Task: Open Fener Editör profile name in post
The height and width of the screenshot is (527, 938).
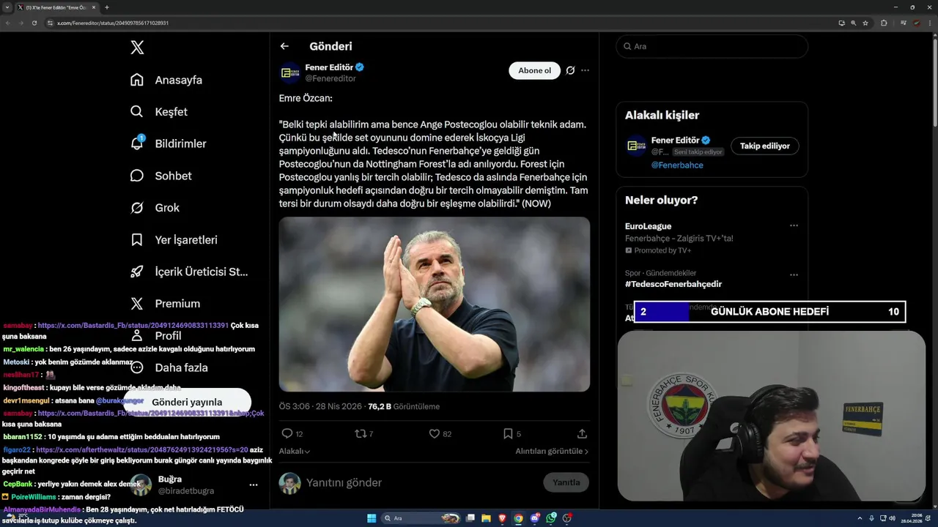Action: tap(329, 67)
